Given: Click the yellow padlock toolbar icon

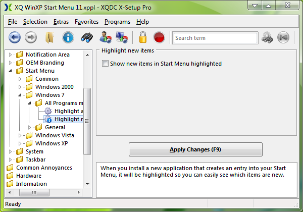Looking at the screenshot, I should tap(143, 37).
